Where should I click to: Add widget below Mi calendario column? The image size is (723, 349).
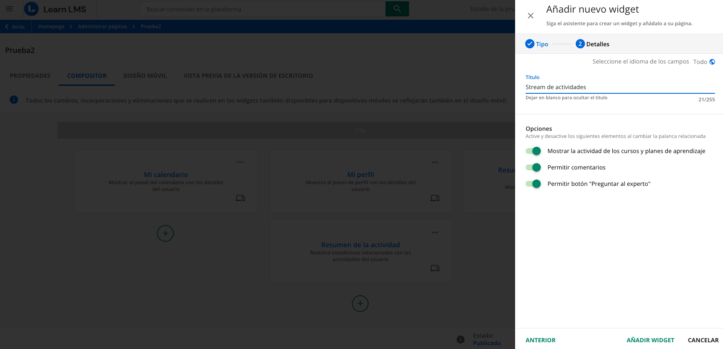click(165, 233)
